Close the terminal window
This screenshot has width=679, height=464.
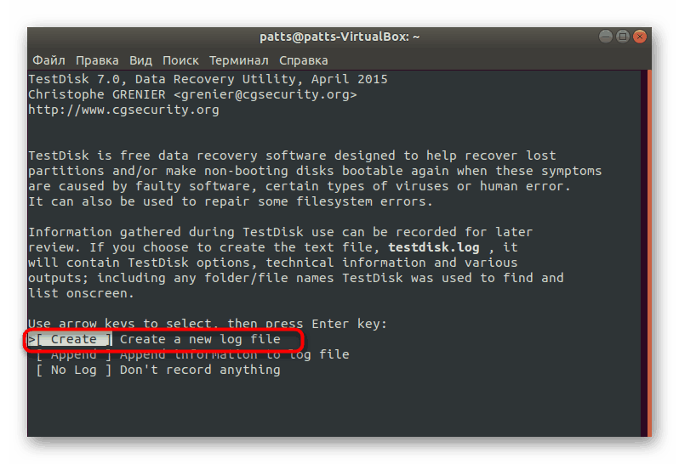click(x=638, y=37)
